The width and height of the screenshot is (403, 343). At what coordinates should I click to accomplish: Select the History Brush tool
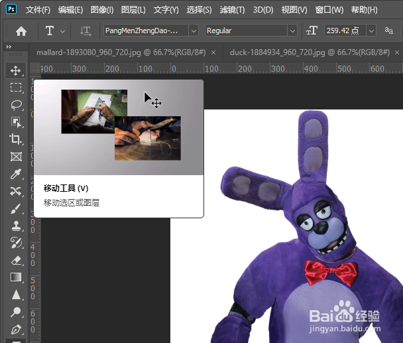16,243
